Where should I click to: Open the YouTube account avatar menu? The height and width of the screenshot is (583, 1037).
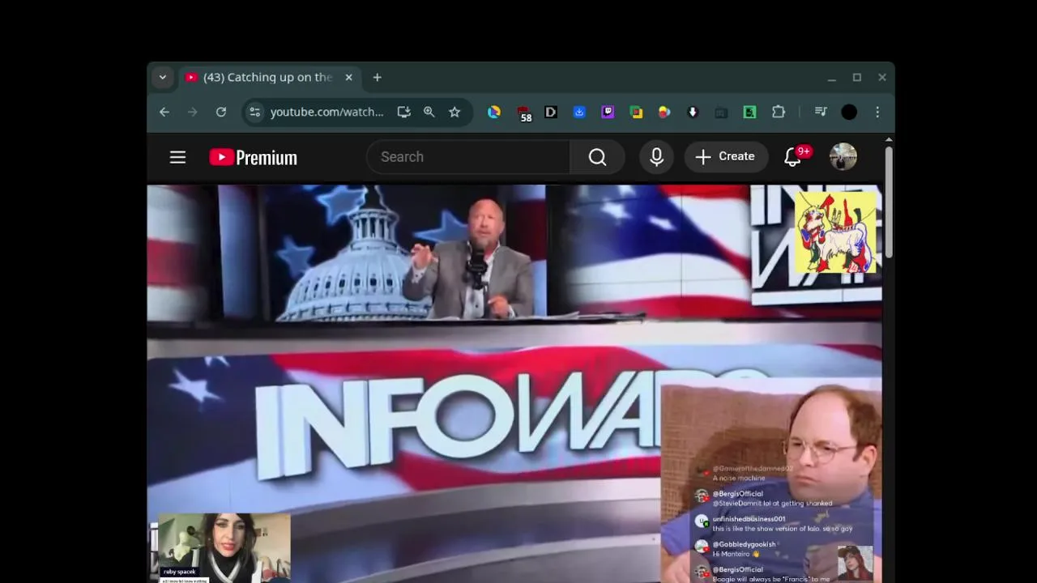click(x=843, y=157)
